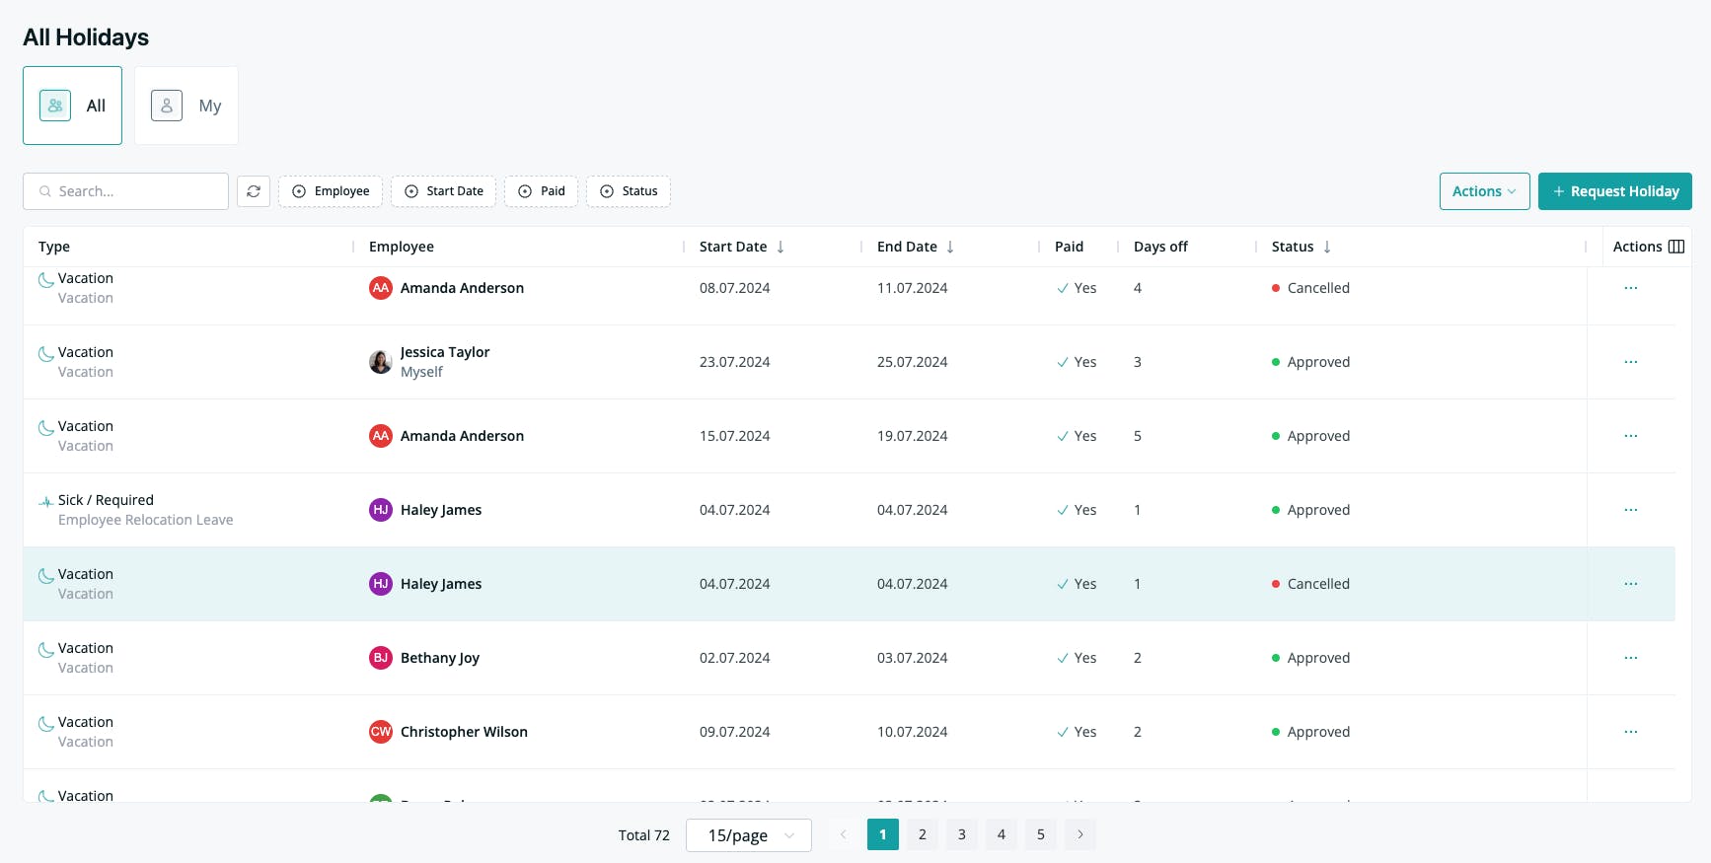This screenshot has width=1711, height=863.
Task: Click the Request Holiday button
Action: (1614, 191)
